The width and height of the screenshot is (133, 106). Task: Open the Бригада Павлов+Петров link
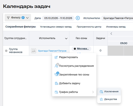(x=52, y=51)
